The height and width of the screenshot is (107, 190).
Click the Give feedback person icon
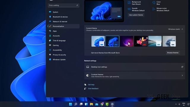coord(85,89)
